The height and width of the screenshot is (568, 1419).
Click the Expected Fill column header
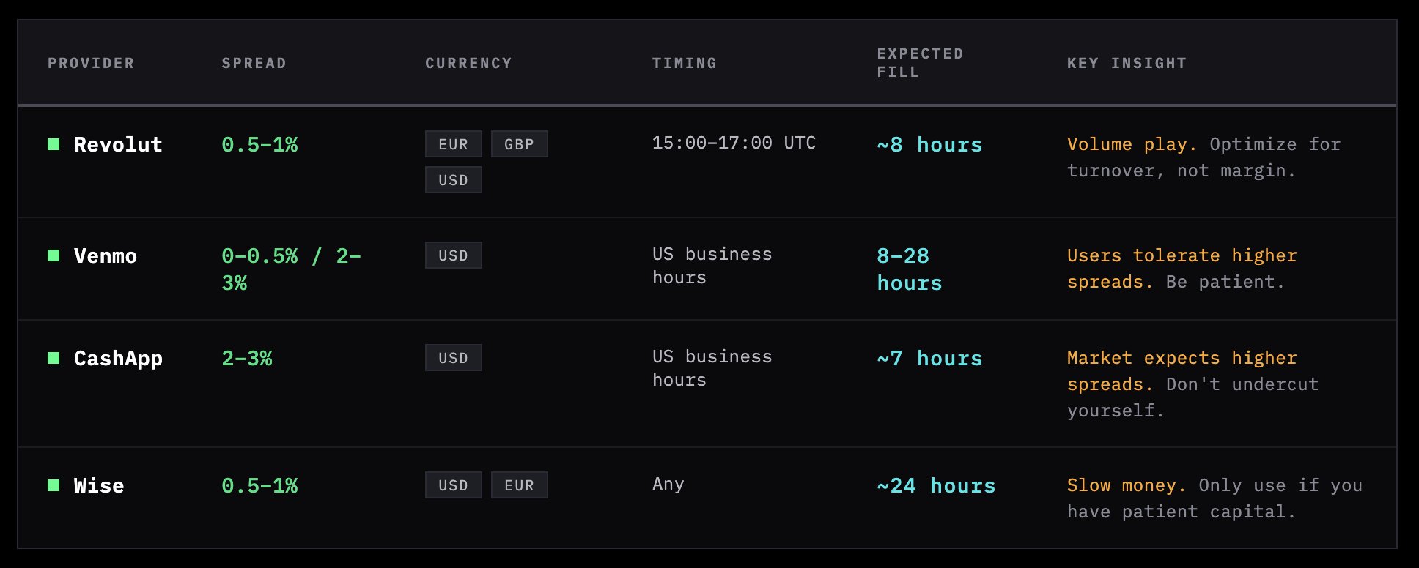click(x=920, y=63)
